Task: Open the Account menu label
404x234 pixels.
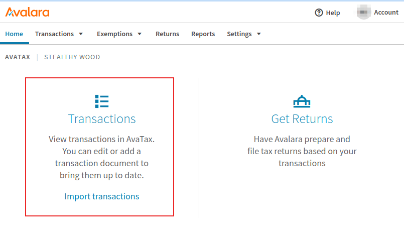Action: click(386, 13)
